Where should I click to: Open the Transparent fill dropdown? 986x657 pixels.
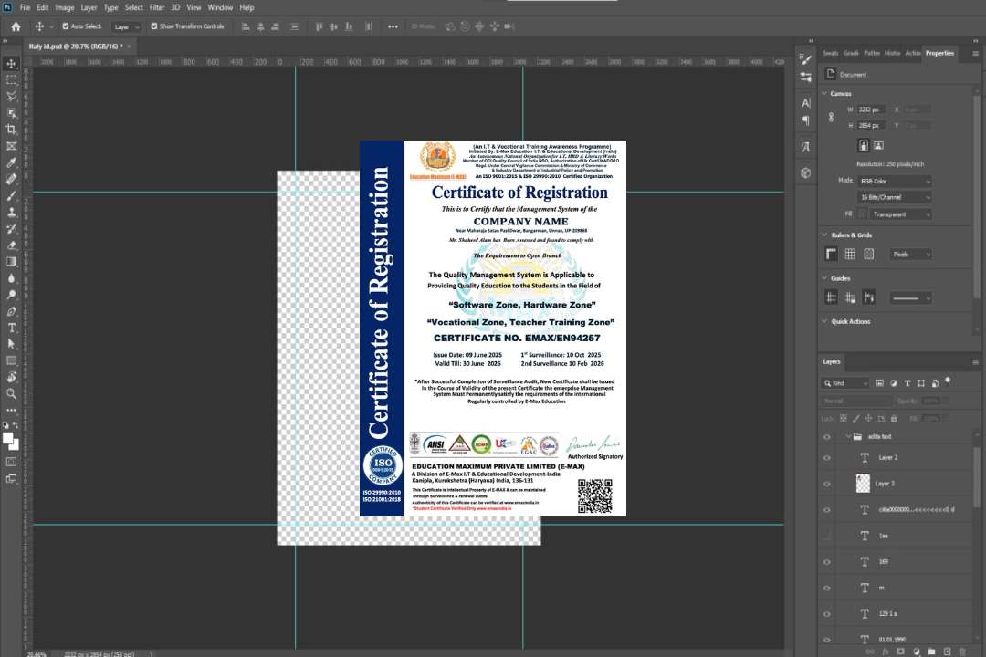[901, 214]
